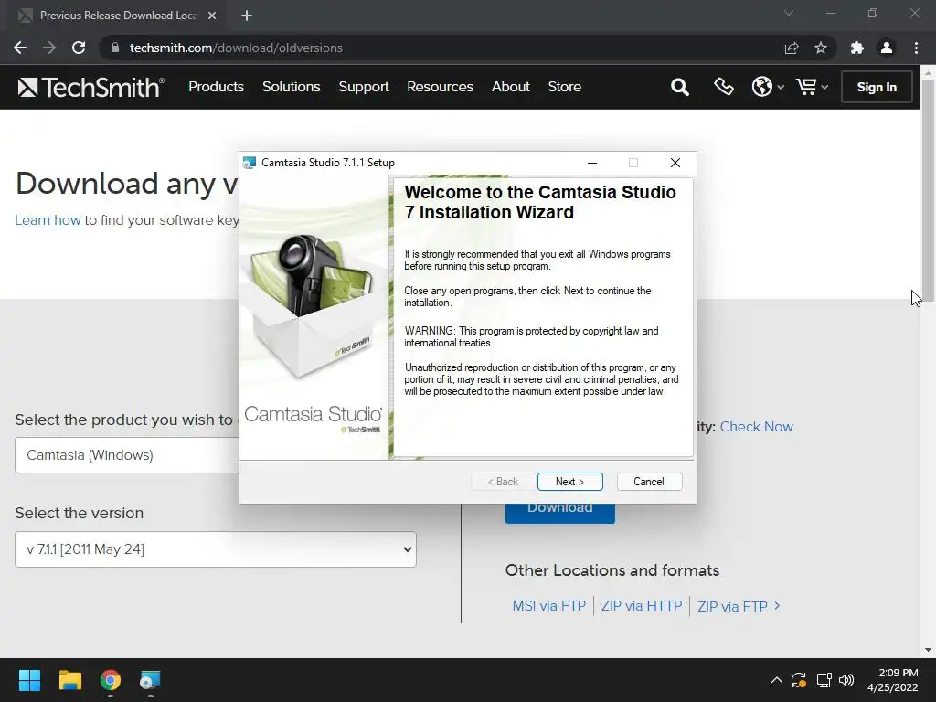
Task: Click the browser forward arrow
Action: point(49,48)
